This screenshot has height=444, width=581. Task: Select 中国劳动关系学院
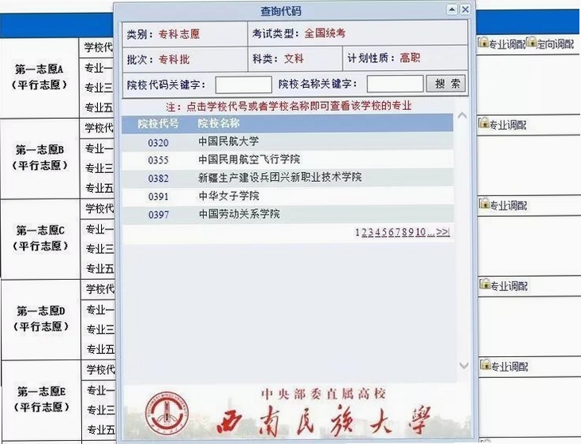[x=239, y=214]
